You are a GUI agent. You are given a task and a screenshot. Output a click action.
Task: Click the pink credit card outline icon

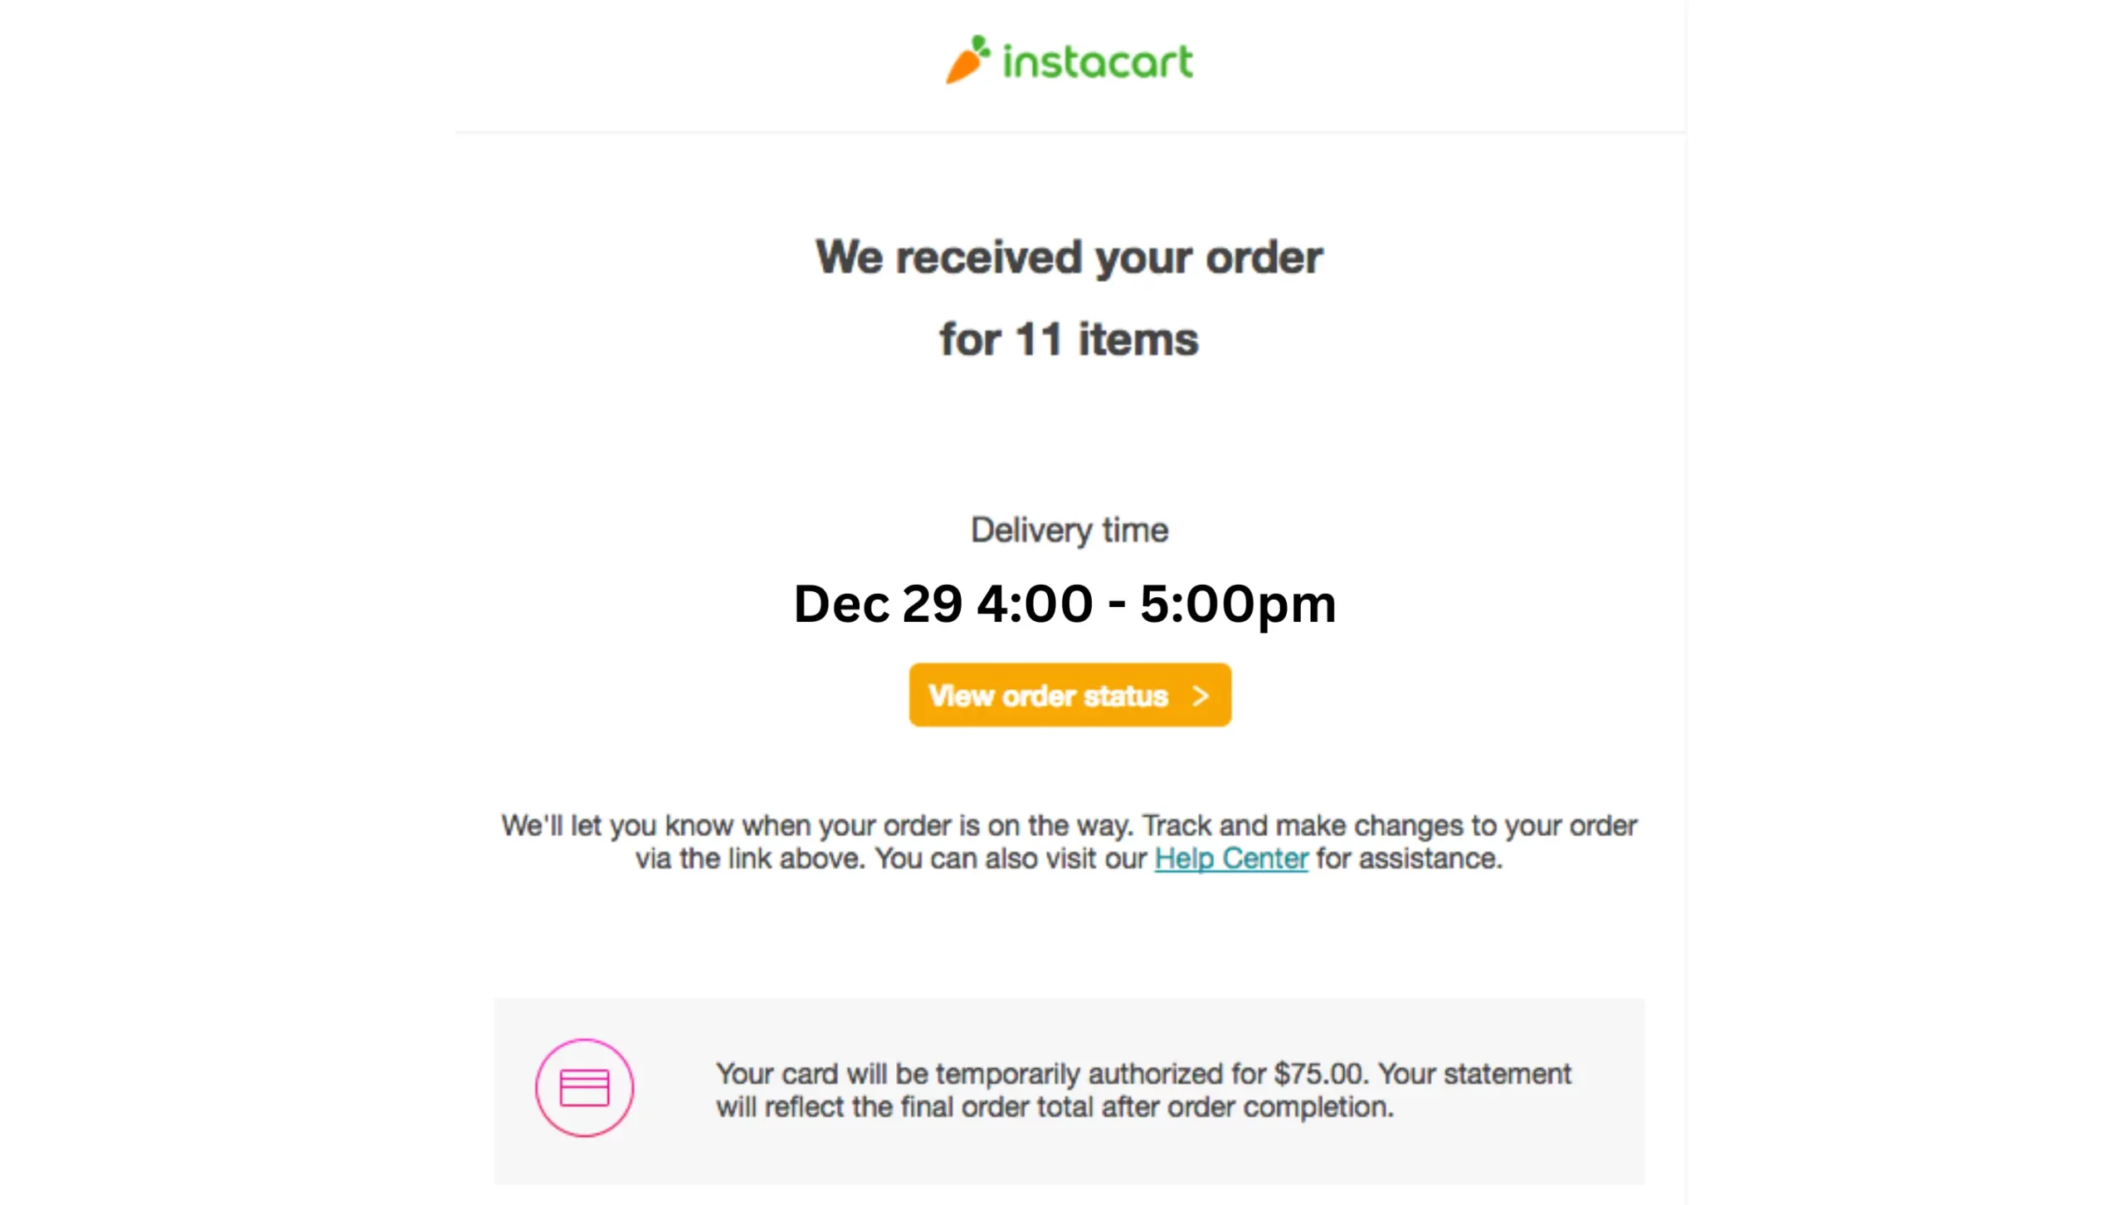point(583,1087)
